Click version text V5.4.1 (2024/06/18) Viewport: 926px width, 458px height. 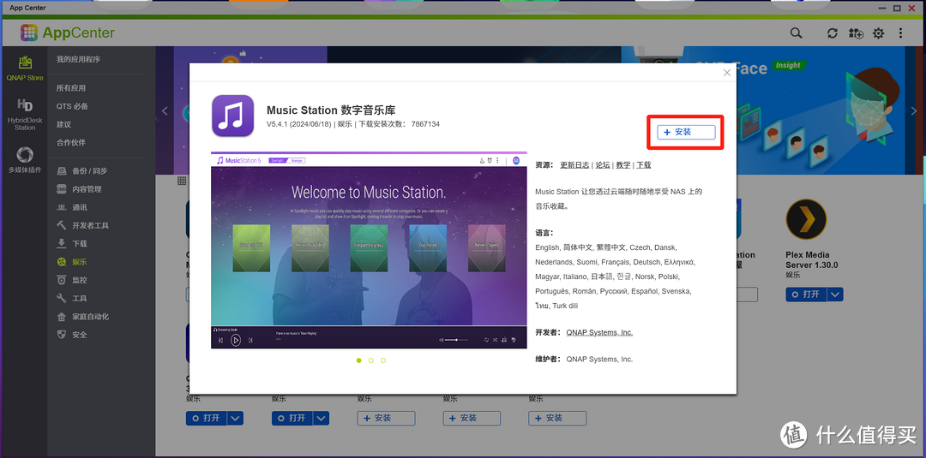[300, 124]
